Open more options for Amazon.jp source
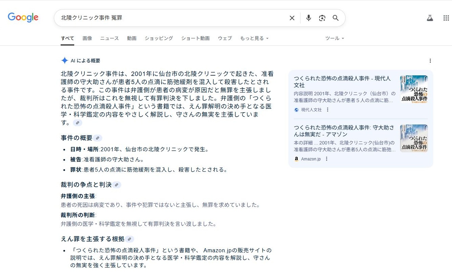Image resolution: width=452 pixels, height=273 pixels. [326, 159]
